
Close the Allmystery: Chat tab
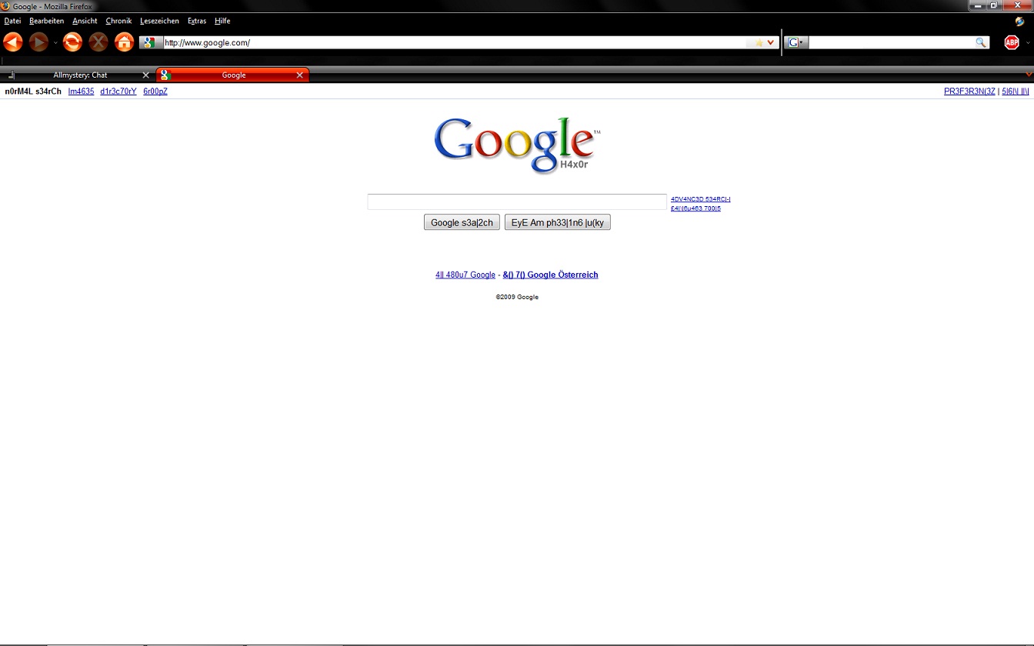pos(145,75)
